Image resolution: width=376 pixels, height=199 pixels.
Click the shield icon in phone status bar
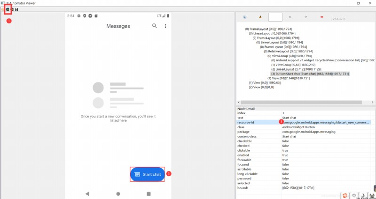click(85, 16)
